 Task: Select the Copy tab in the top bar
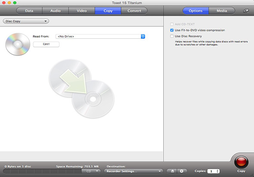point(108,11)
